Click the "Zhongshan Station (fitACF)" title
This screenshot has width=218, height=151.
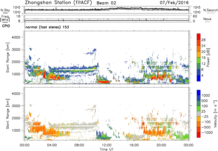pyautogui.click(x=58, y=2)
